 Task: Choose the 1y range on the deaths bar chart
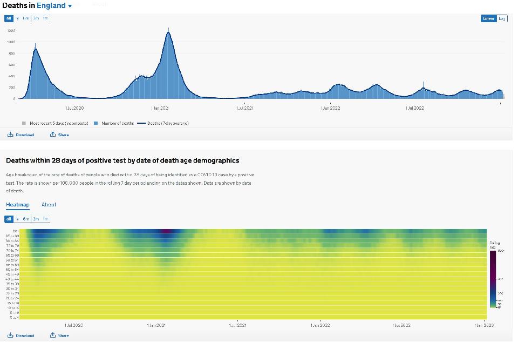pyautogui.click(x=17, y=18)
